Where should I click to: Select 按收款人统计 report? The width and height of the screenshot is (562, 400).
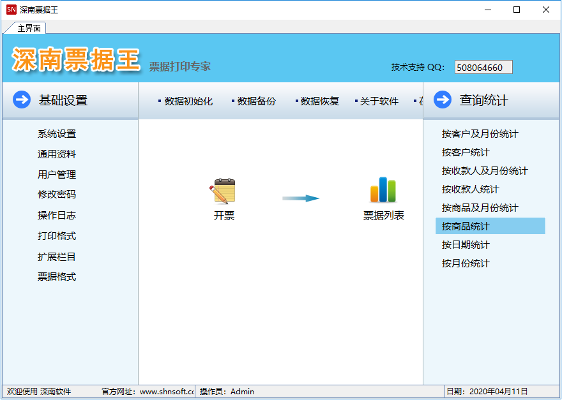pos(470,189)
